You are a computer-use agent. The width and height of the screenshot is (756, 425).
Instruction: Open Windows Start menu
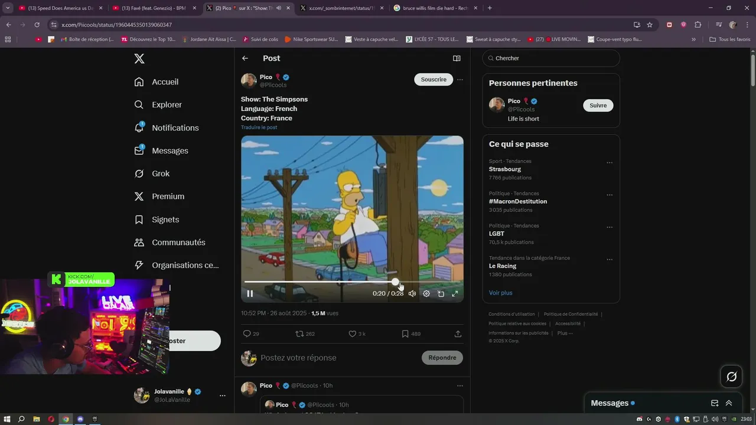7,419
